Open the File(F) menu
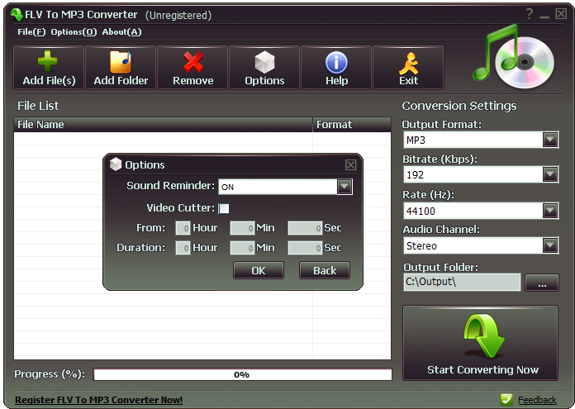The image size is (575, 409). pos(31,32)
